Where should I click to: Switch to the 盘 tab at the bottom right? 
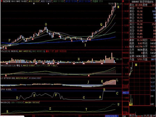click(x=151, y=116)
